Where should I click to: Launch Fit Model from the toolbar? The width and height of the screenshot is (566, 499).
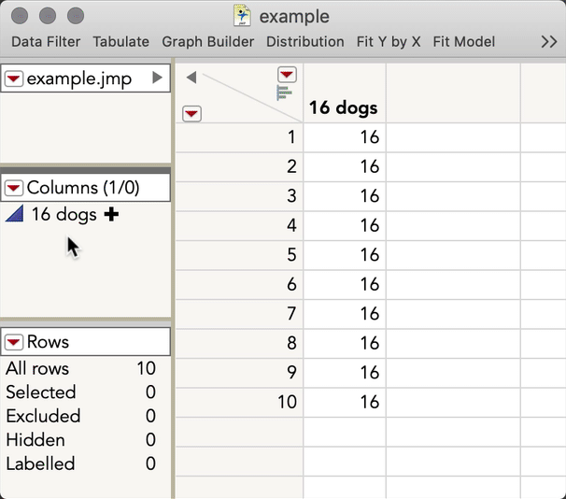tap(464, 42)
